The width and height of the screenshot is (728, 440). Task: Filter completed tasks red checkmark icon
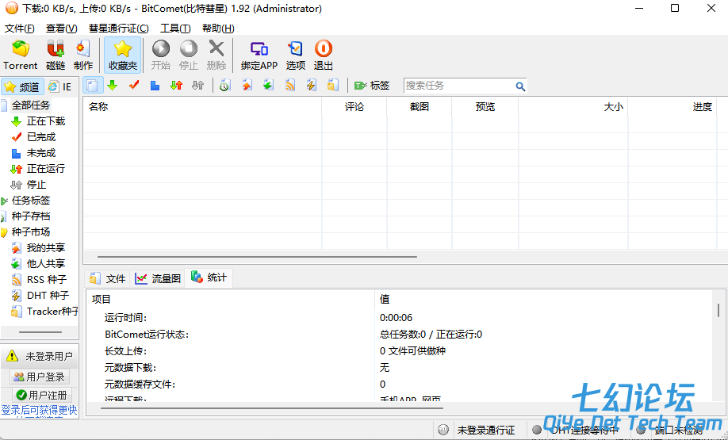click(x=134, y=86)
